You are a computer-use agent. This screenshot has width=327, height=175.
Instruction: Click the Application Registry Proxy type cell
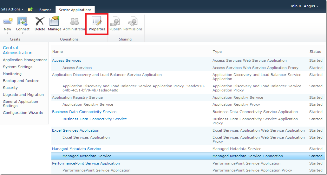click(x=236, y=104)
